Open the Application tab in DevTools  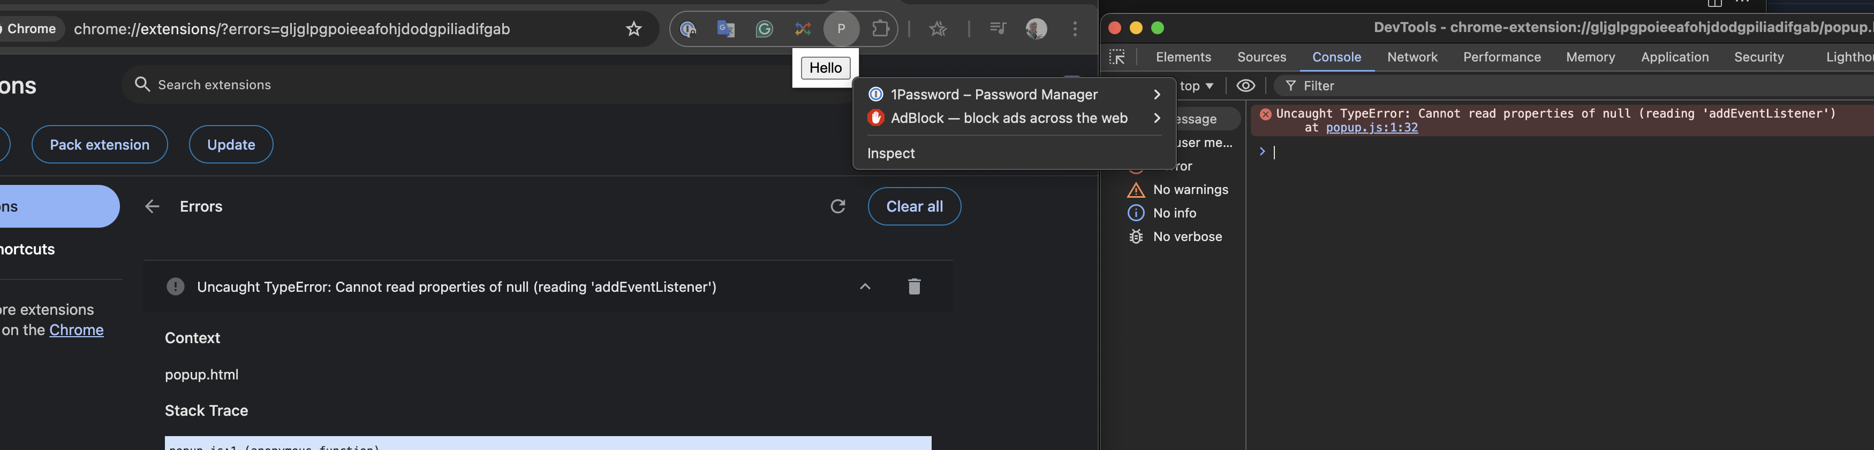pyautogui.click(x=1675, y=57)
